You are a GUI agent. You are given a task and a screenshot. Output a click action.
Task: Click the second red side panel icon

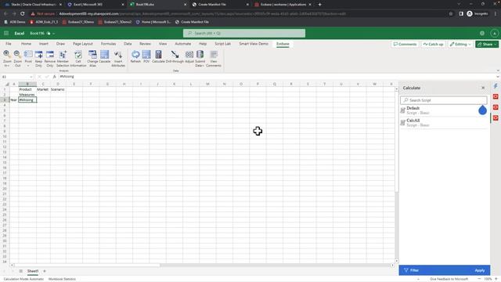click(x=496, y=107)
